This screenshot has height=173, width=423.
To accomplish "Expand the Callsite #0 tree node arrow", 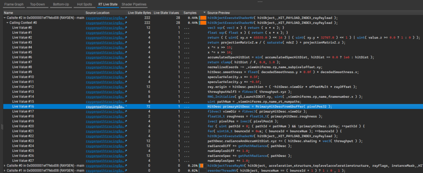I will coord(5,166).
